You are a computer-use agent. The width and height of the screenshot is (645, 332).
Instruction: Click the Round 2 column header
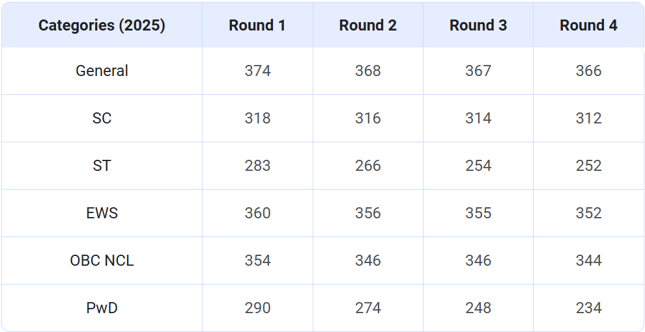tap(367, 25)
